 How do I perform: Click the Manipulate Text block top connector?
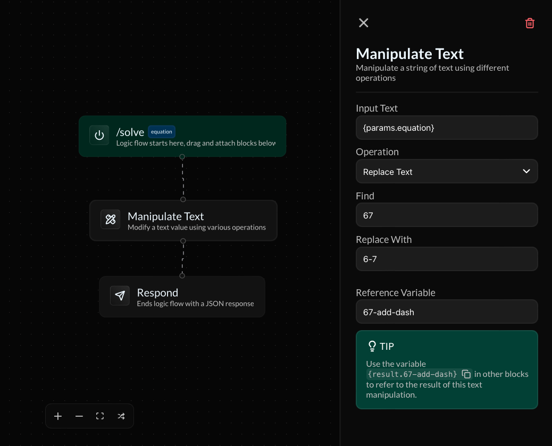(x=183, y=199)
